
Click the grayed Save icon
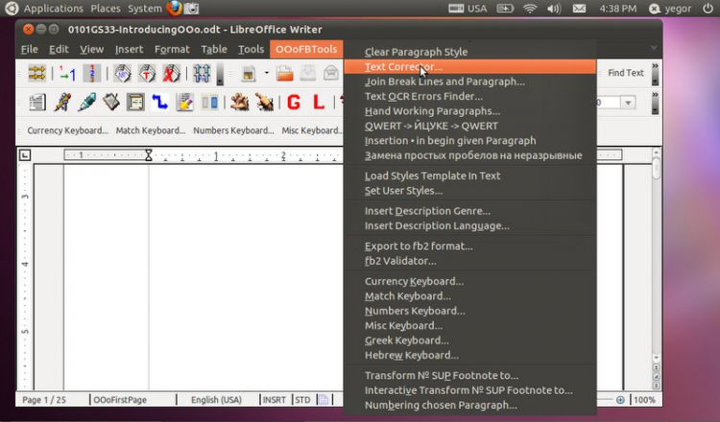point(308,74)
